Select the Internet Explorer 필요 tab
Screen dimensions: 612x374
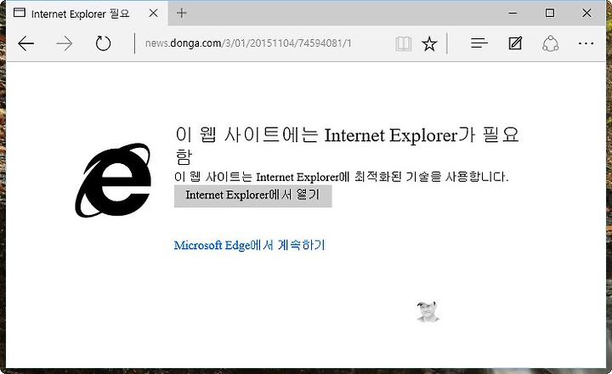88,14
